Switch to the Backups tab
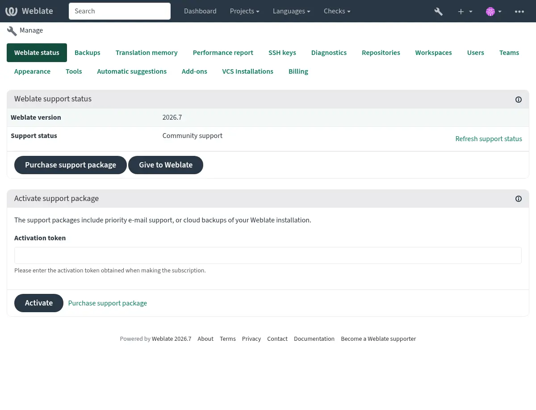The image size is (536, 410). pyautogui.click(x=88, y=53)
